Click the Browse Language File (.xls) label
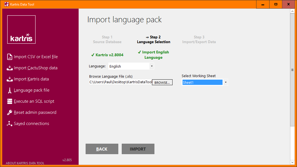297x167 pixels. coord(111,77)
